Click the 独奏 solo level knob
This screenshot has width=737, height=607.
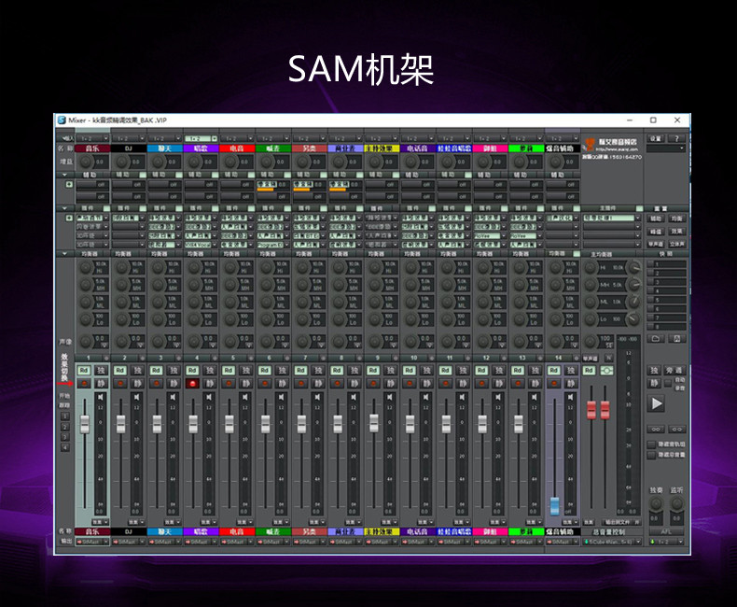(x=656, y=504)
